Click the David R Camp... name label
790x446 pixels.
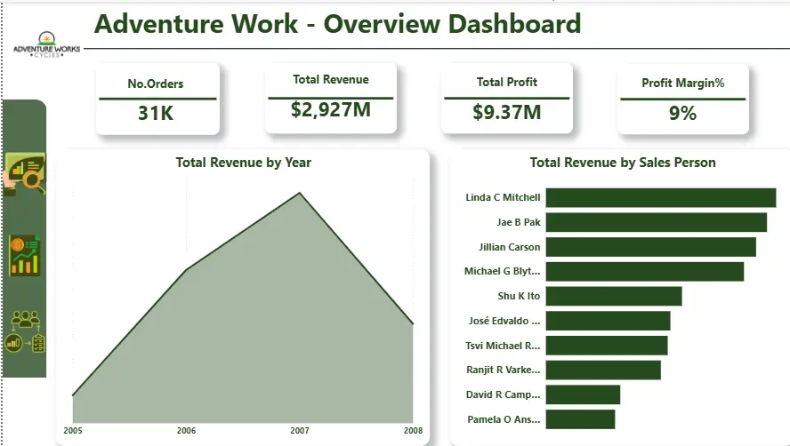point(503,394)
